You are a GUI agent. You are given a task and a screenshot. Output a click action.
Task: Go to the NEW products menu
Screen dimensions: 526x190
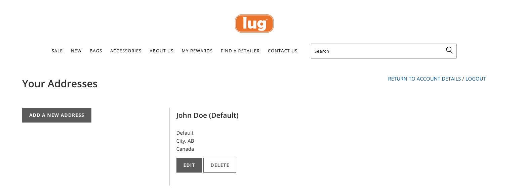(x=76, y=51)
